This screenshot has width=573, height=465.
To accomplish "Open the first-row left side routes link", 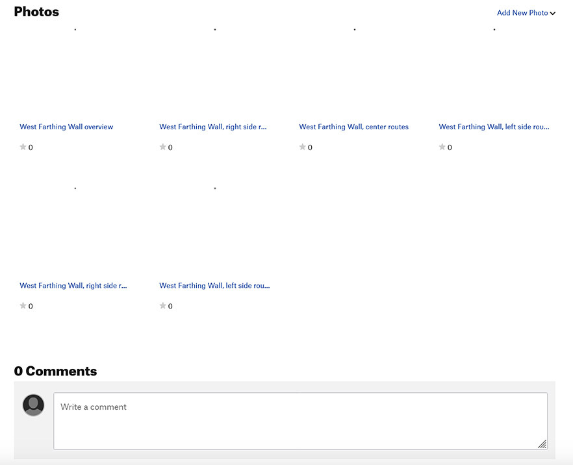I will (494, 127).
